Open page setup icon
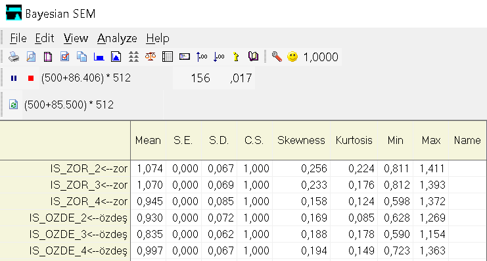 [48, 57]
